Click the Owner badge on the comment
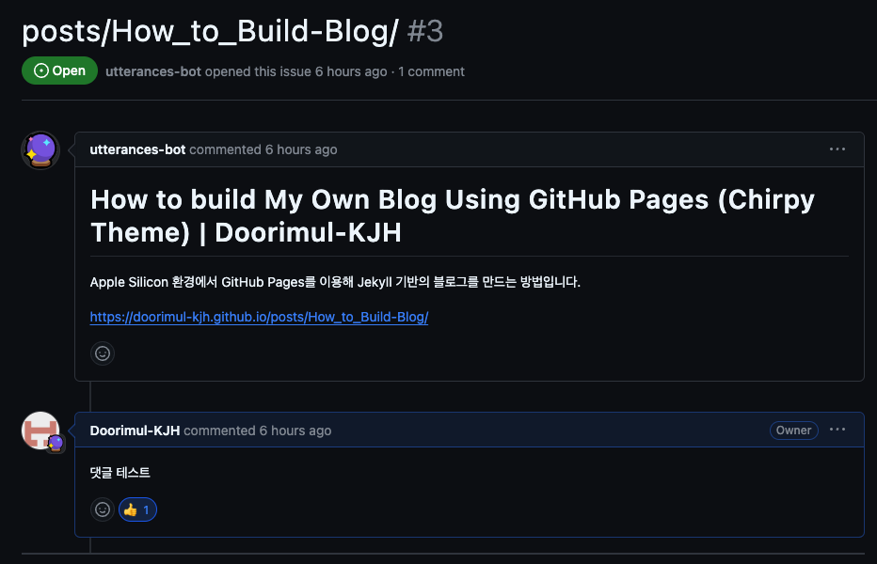This screenshot has width=877, height=564. (793, 430)
